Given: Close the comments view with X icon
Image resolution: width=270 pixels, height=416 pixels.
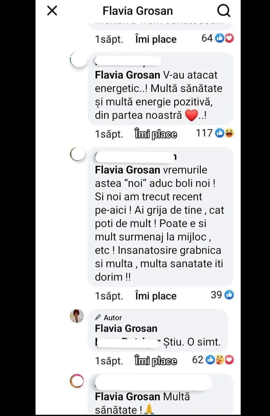Looking at the screenshot, I should click(x=52, y=11).
